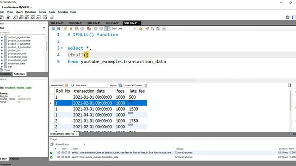This screenshot has width=296, height=166.
Task: Toggle result panel side icon at right
Action: coord(290,85)
